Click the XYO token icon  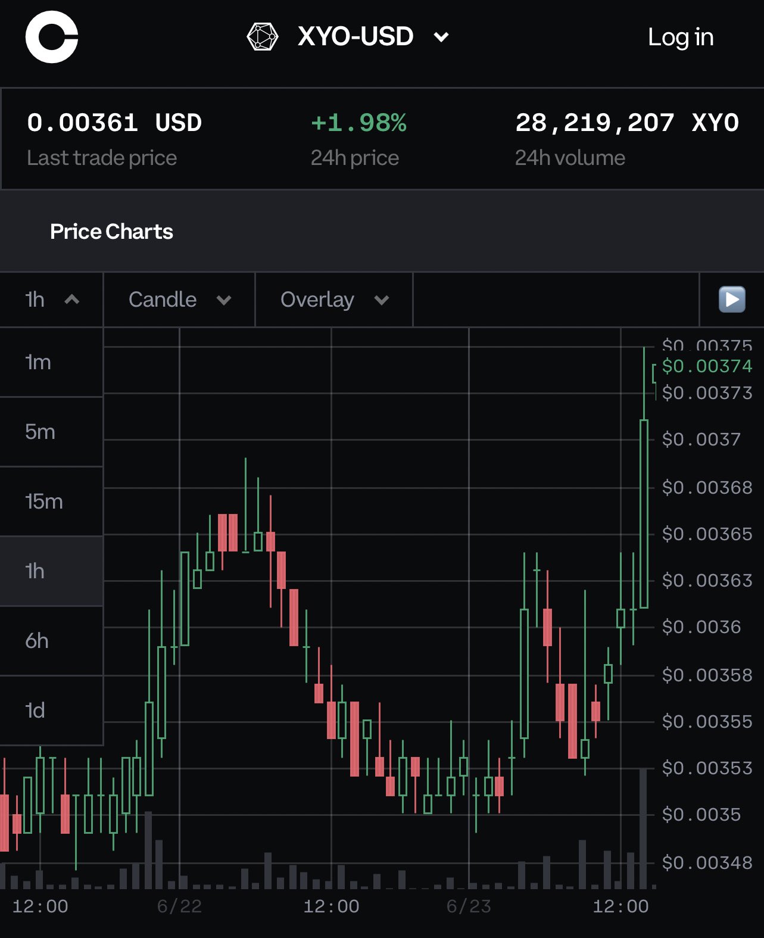pyautogui.click(x=263, y=37)
